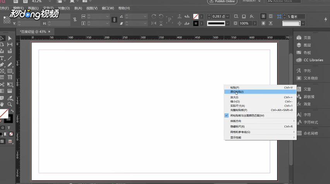Viewport: 330px width, 184px height.
Task: Click rotate 90° clockwise icon
Action: 154,16
